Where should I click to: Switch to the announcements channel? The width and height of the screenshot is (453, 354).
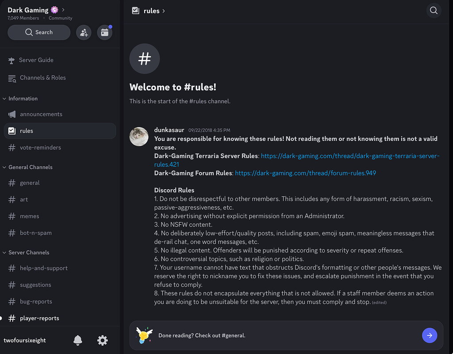41,114
